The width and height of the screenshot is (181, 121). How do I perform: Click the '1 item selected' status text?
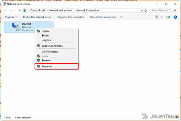(23, 117)
